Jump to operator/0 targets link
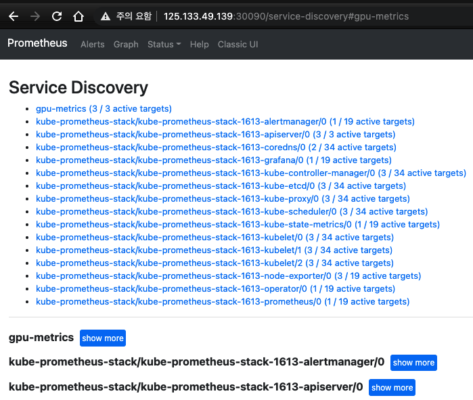 pyautogui.click(x=215, y=289)
